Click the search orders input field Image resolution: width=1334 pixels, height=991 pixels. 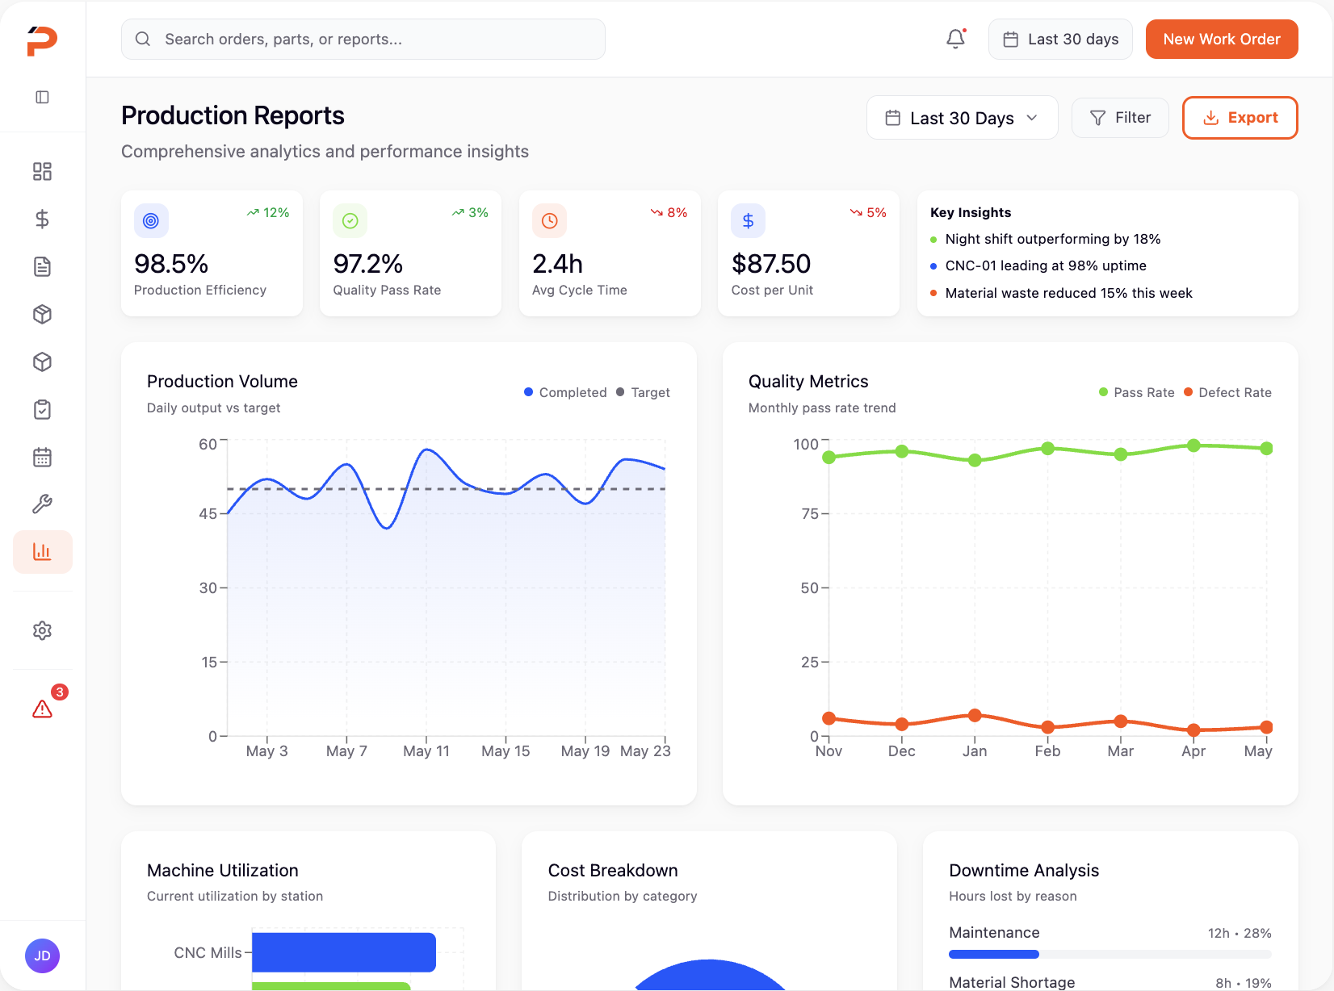(x=363, y=39)
